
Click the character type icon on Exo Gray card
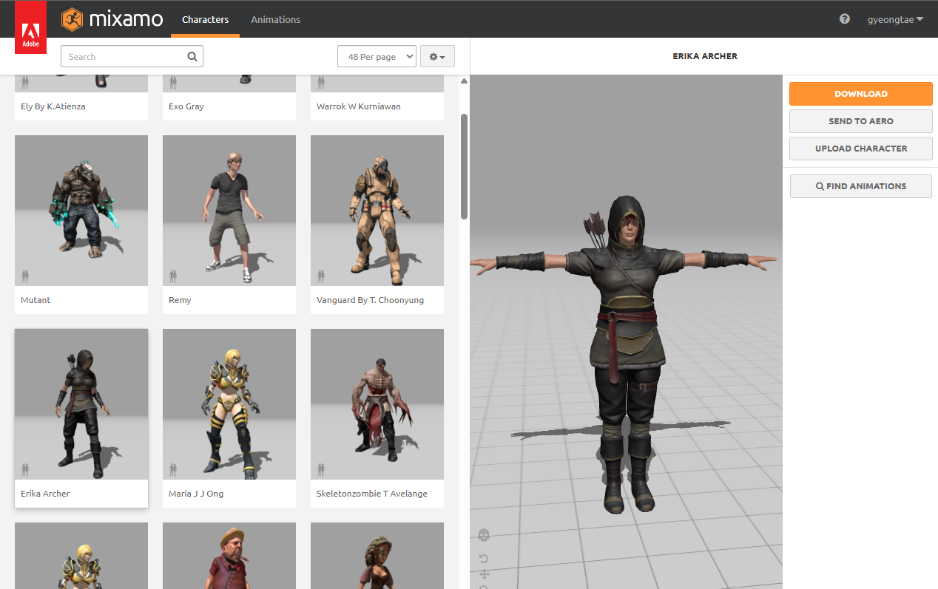coord(173,81)
